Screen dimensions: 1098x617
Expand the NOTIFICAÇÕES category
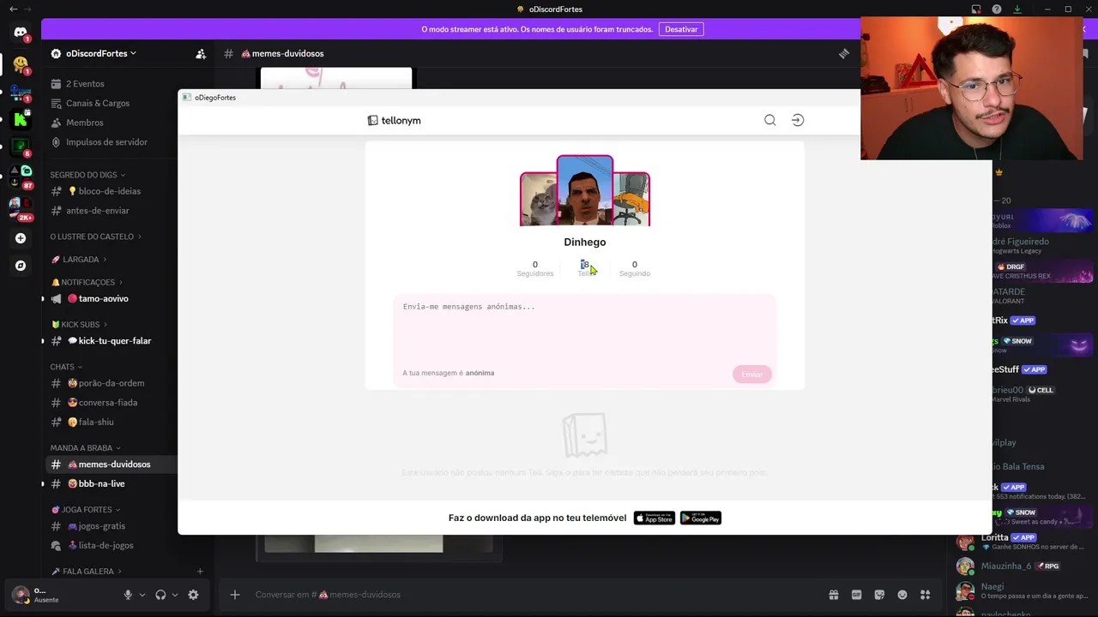pos(87,282)
